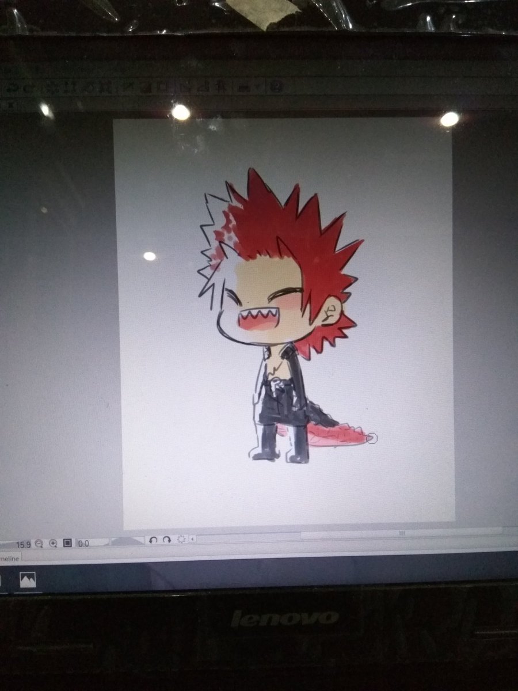Viewport: 518px width, 691px height.
Task: Click the fit to screen icon
Action: [67, 543]
